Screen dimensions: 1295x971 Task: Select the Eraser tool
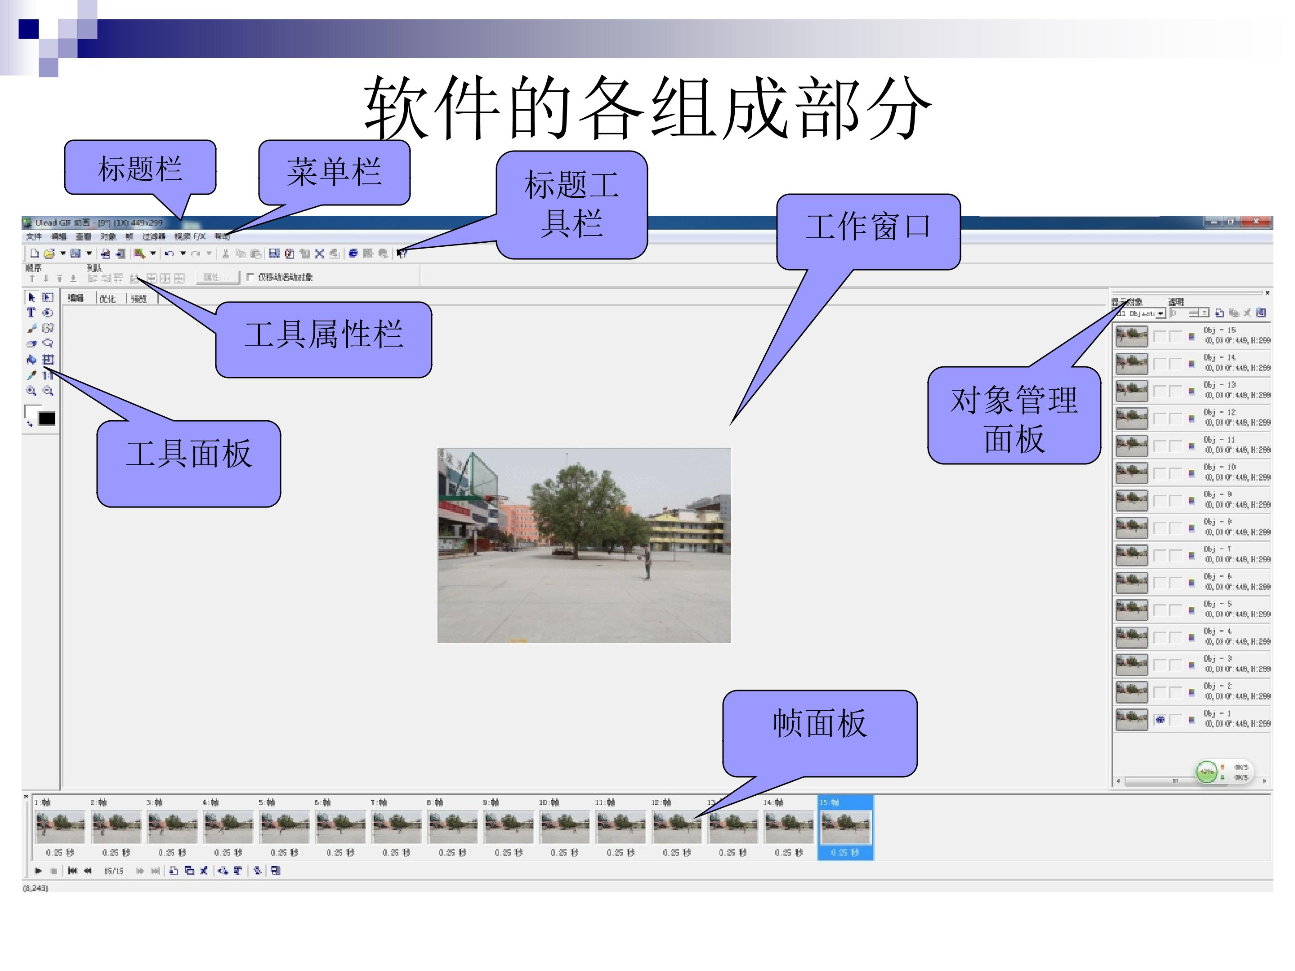tap(31, 343)
